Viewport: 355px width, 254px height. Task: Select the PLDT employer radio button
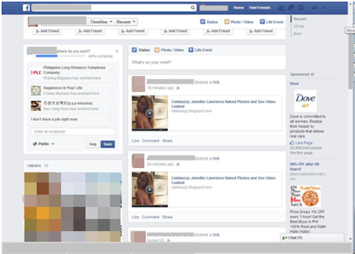coord(112,72)
